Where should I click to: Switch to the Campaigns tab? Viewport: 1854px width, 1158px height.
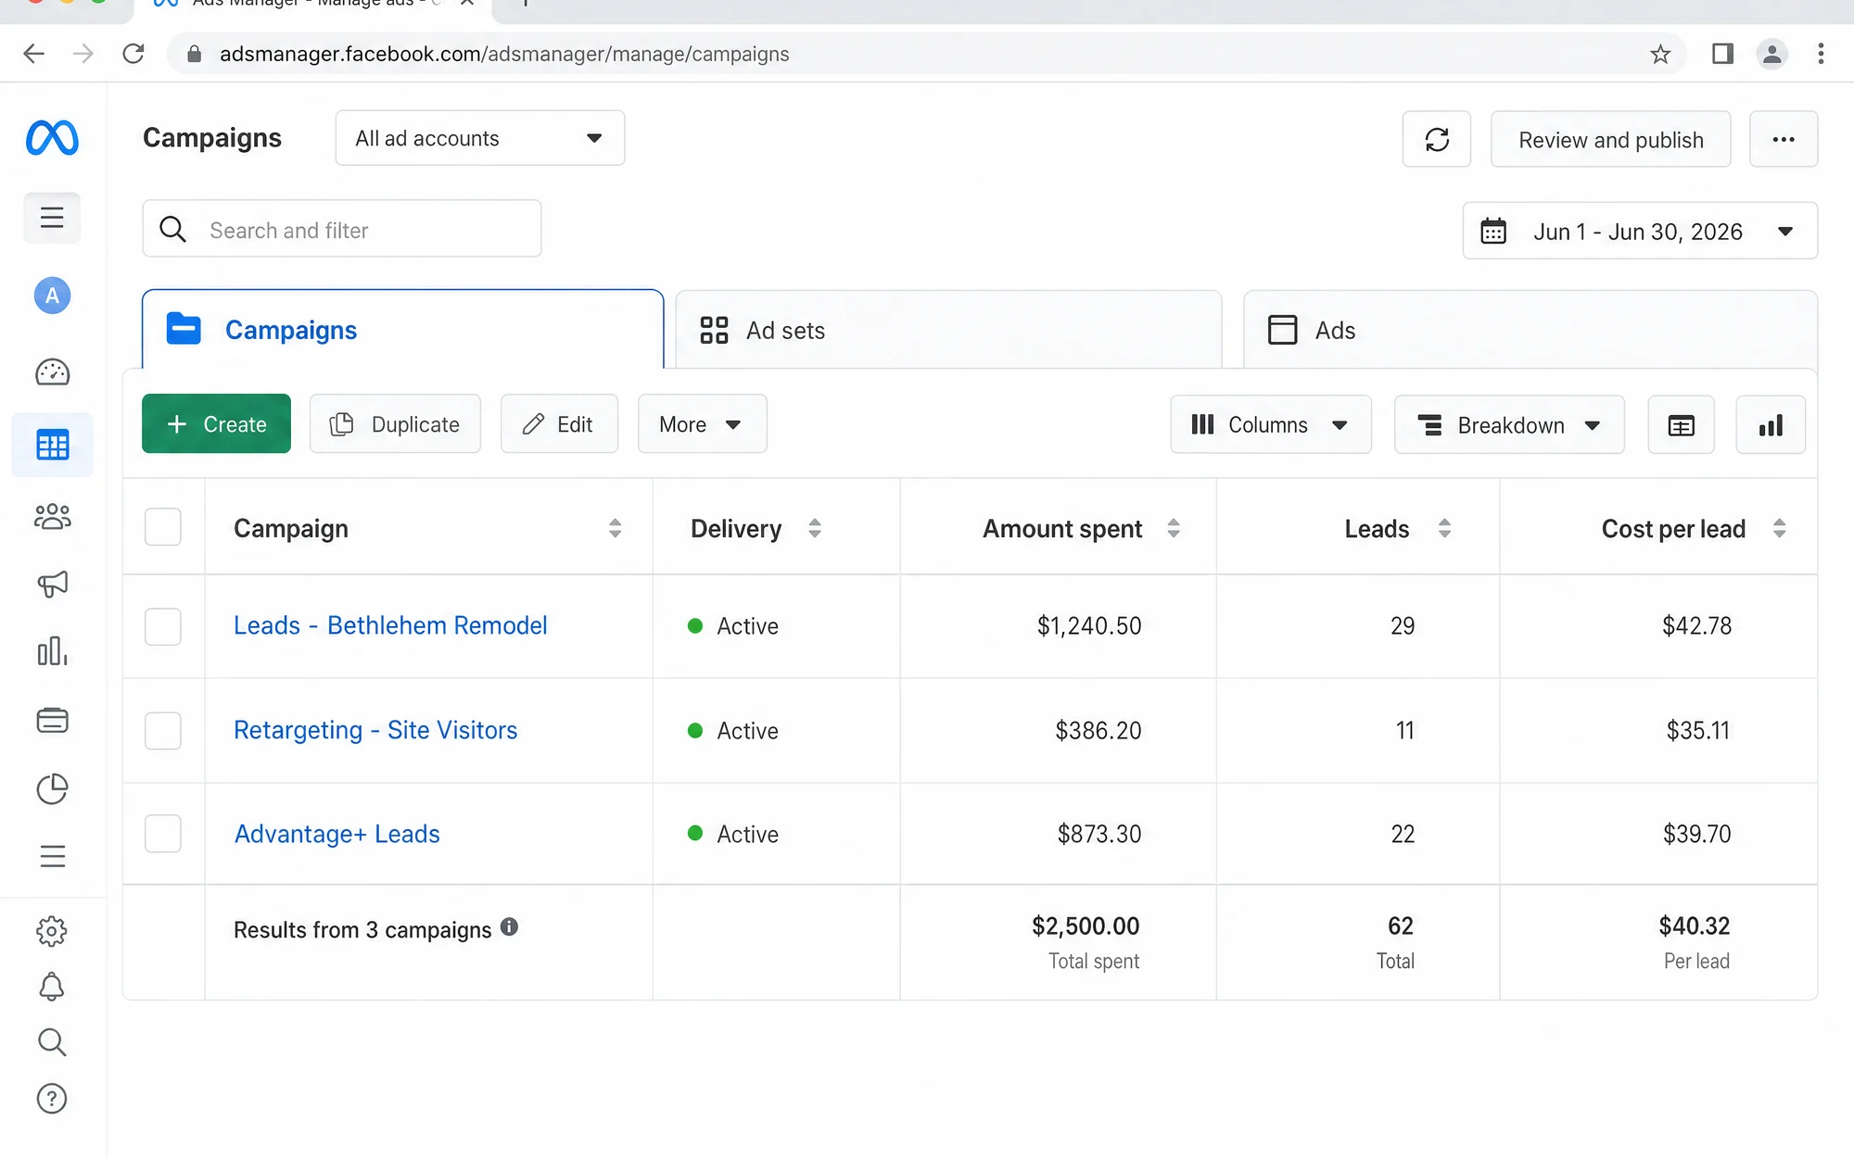pyautogui.click(x=402, y=330)
